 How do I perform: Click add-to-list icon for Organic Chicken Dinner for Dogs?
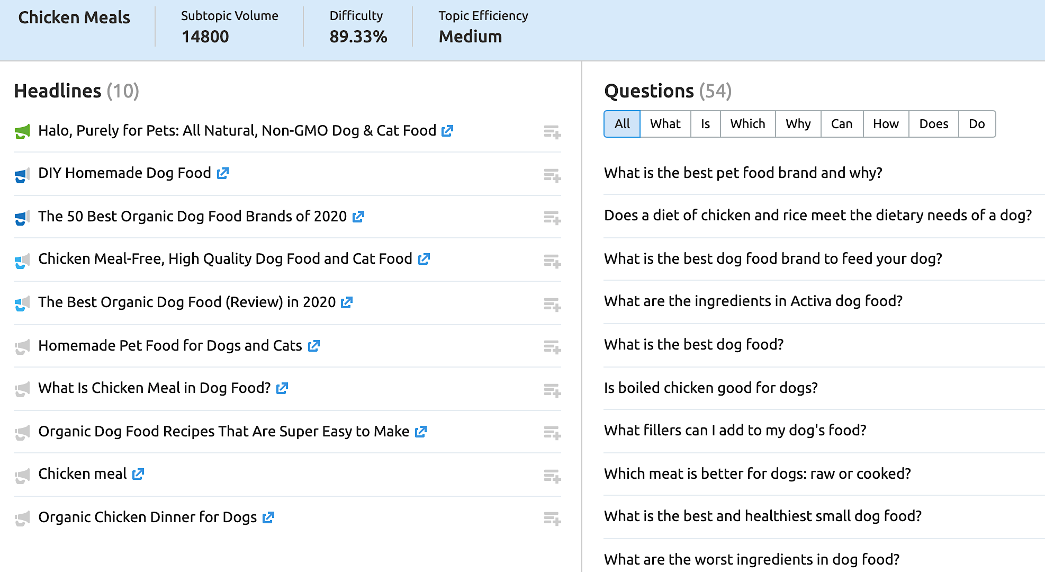[x=552, y=519]
